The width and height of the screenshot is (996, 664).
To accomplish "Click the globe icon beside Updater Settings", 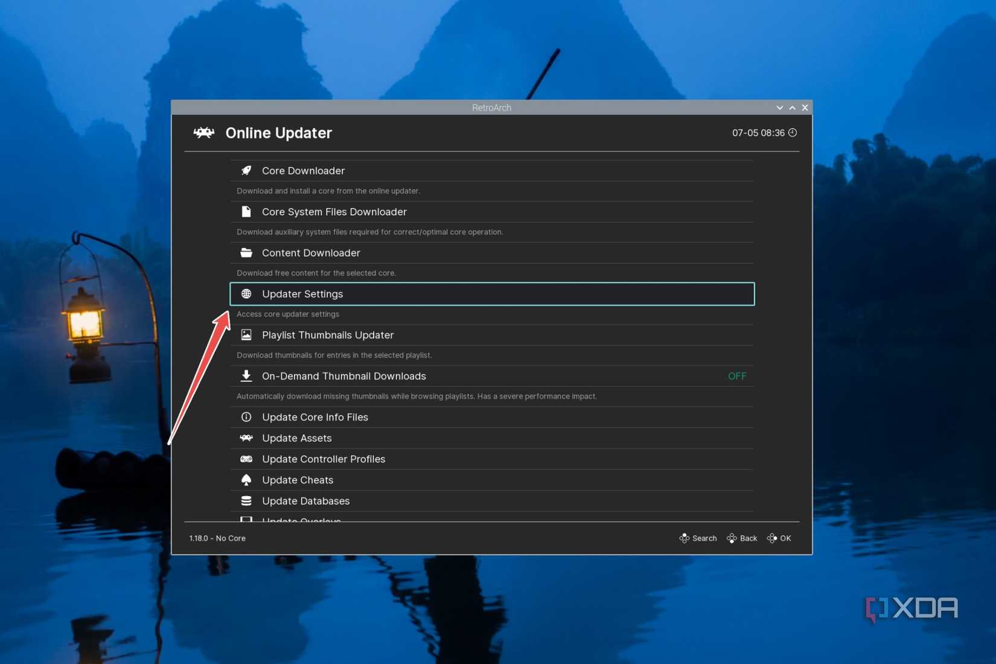I will (246, 294).
